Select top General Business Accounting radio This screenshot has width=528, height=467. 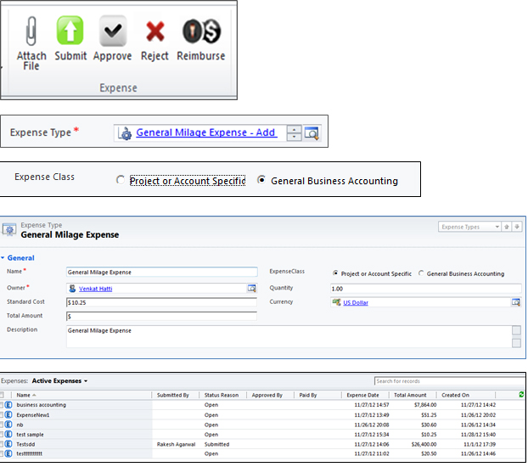tap(261, 181)
